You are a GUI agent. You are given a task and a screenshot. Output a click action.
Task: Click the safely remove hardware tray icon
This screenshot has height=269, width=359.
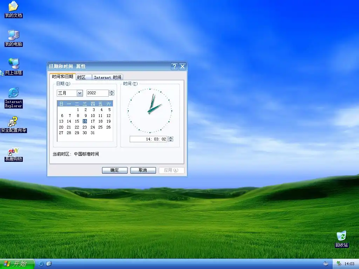pos(339,264)
